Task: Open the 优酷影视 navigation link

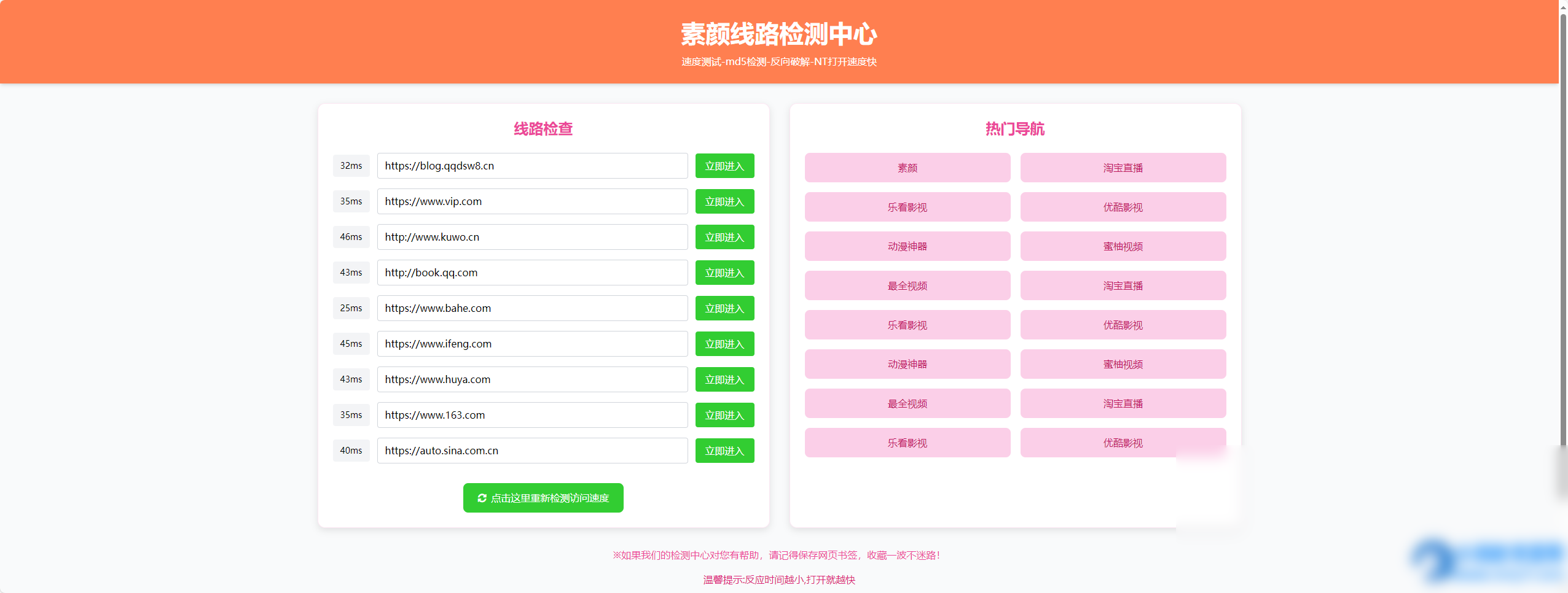Action: [x=1123, y=207]
